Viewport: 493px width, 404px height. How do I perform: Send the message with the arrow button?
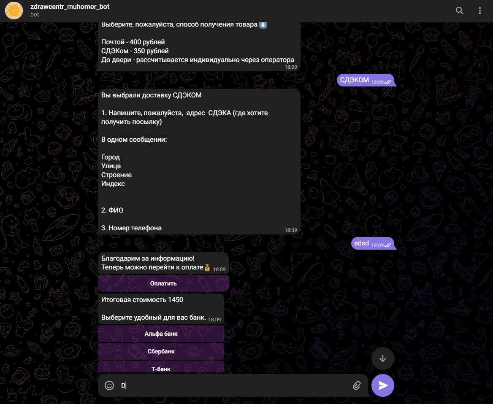pos(383,385)
